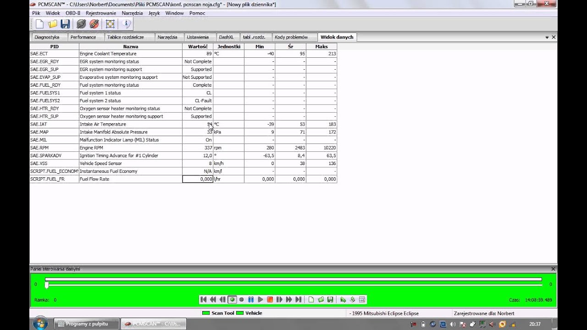The width and height of the screenshot is (587, 330).
Task: Sort by the Nazwa column header
Action: [131, 46]
